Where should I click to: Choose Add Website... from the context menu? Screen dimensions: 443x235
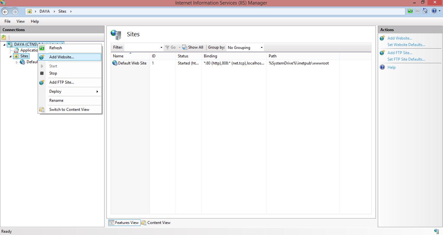coord(70,57)
